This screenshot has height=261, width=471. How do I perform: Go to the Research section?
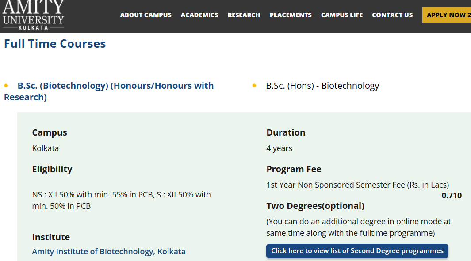point(244,15)
